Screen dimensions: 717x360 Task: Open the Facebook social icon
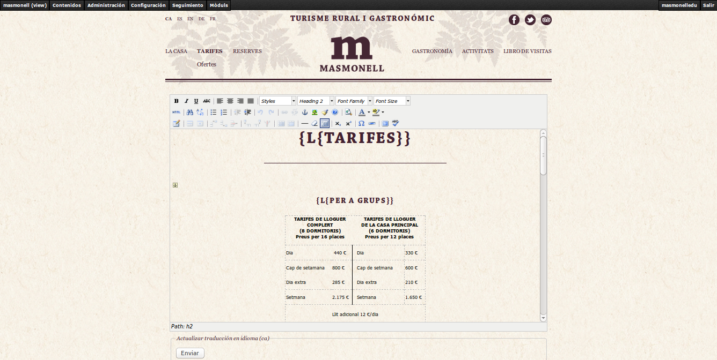pos(514,20)
